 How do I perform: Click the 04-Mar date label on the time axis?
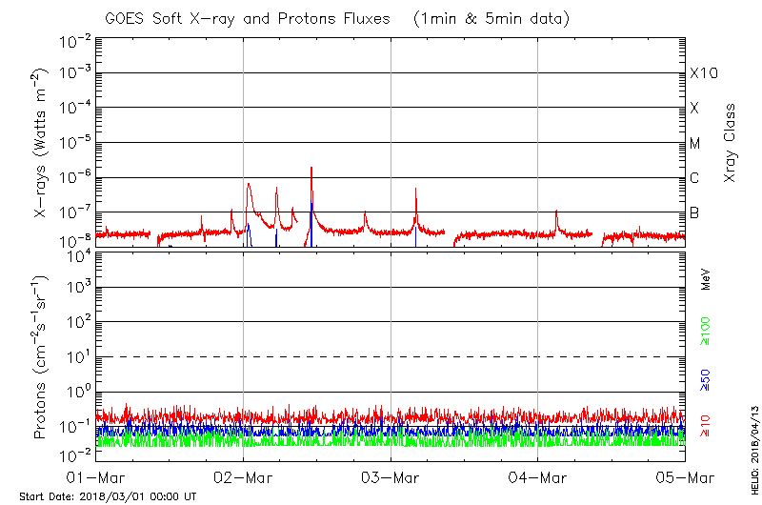538,476
